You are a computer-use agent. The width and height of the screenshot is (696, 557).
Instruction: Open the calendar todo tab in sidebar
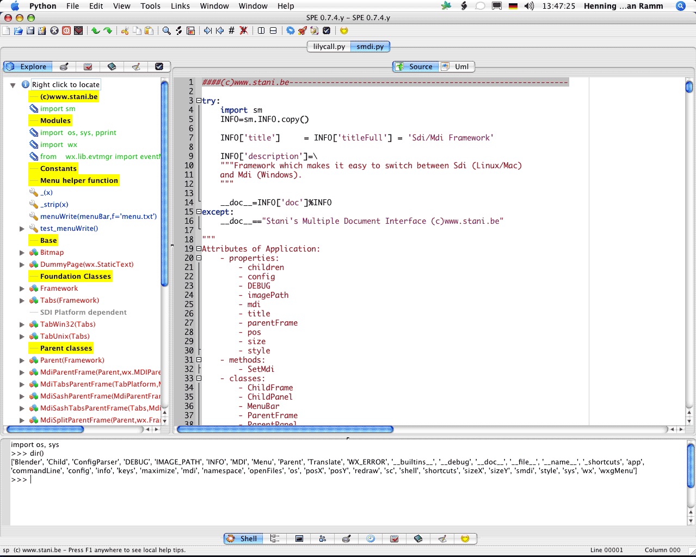[x=88, y=66]
